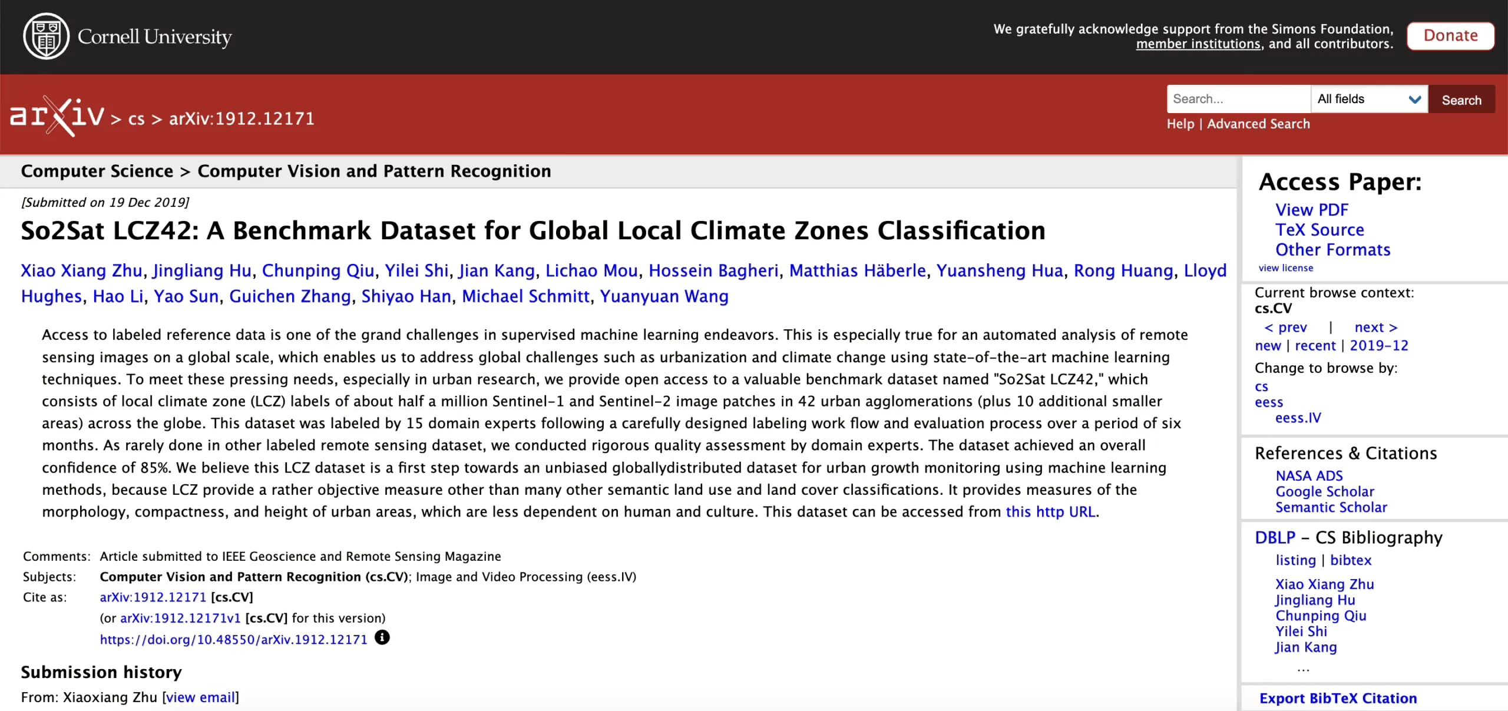Expand DBLP author list ellipsis
The image size is (1508, 711).
point(1303,669)
